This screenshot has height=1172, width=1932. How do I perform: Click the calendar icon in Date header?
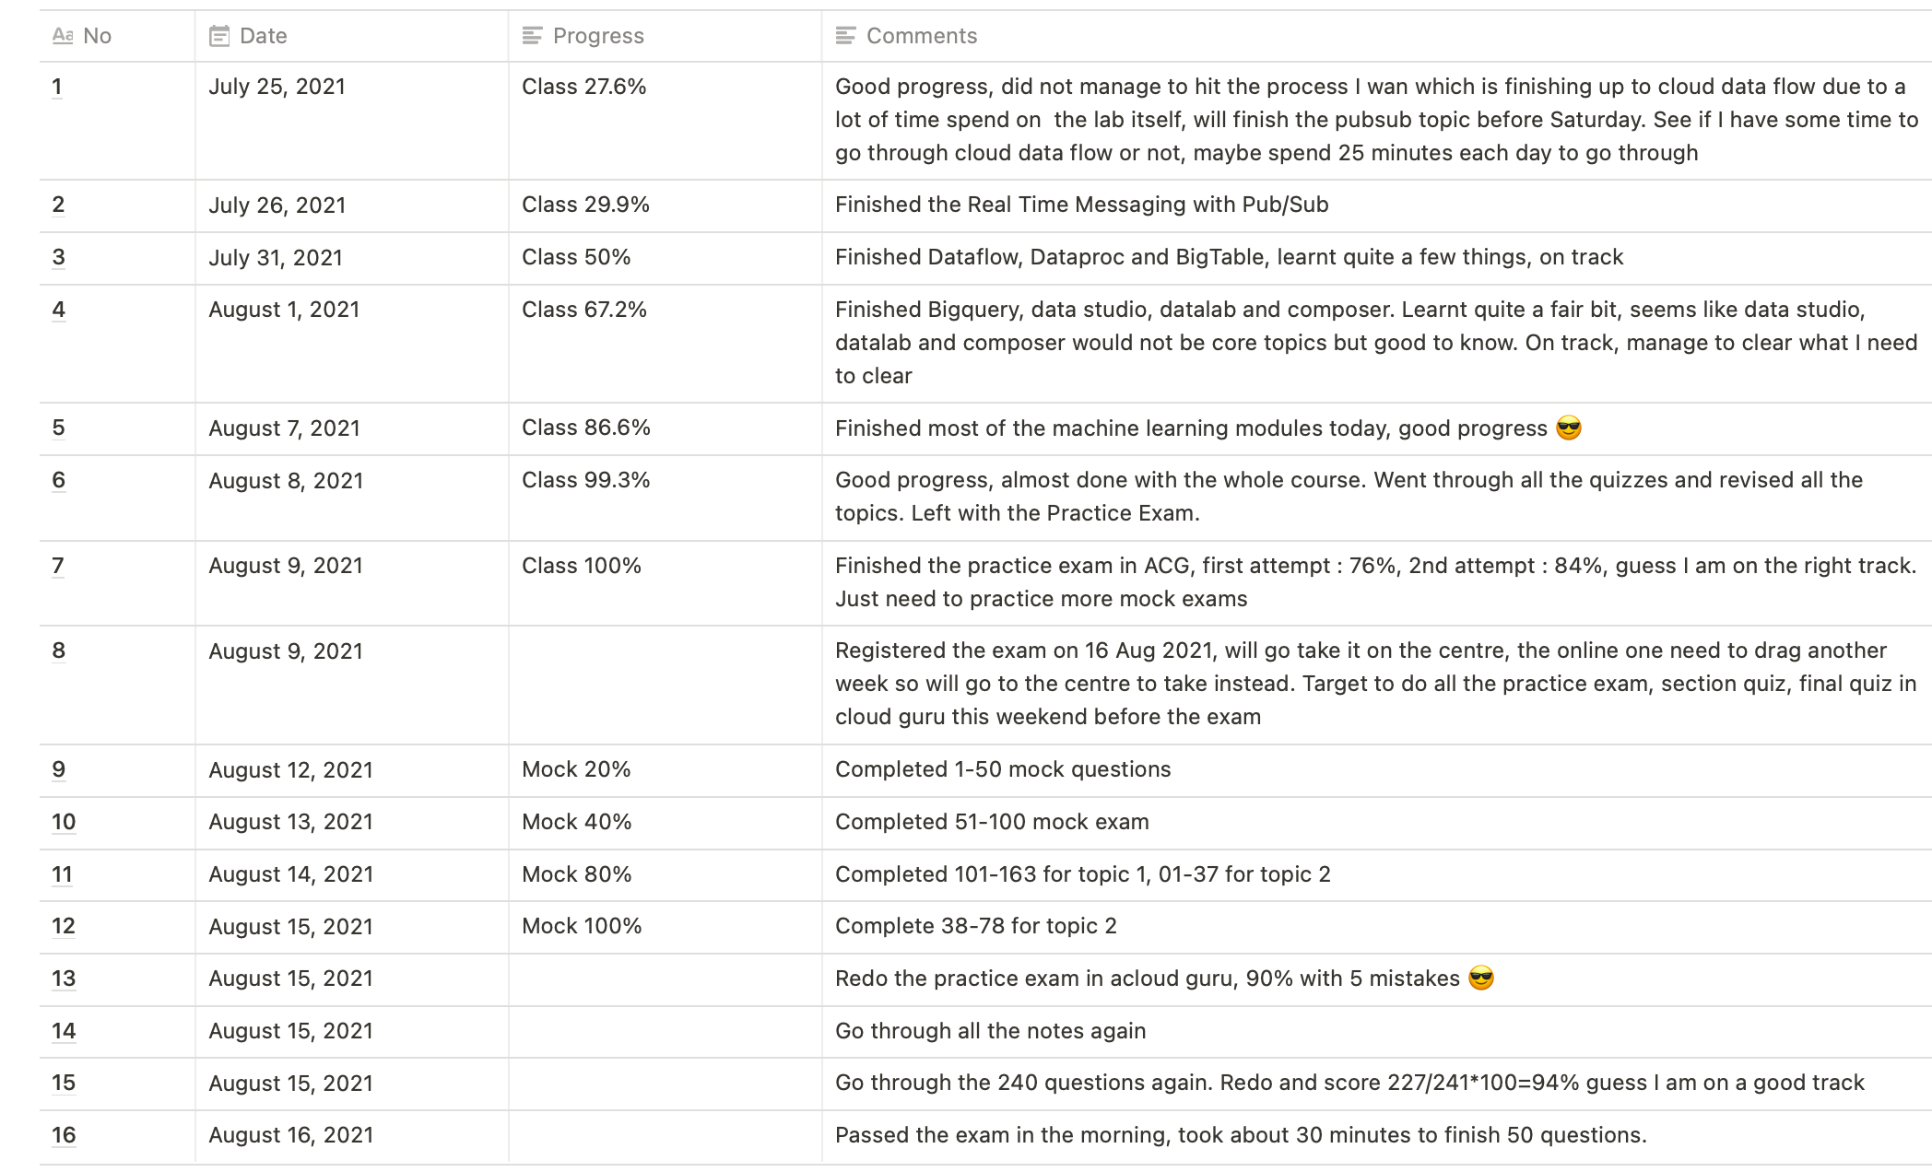(219, 36)
